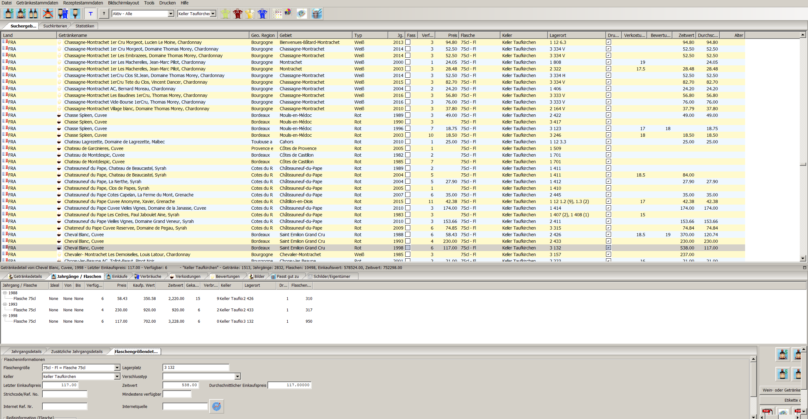Click the red suited figure icon
The height and width of the screenshot is (419, 808).
[237, 14]
